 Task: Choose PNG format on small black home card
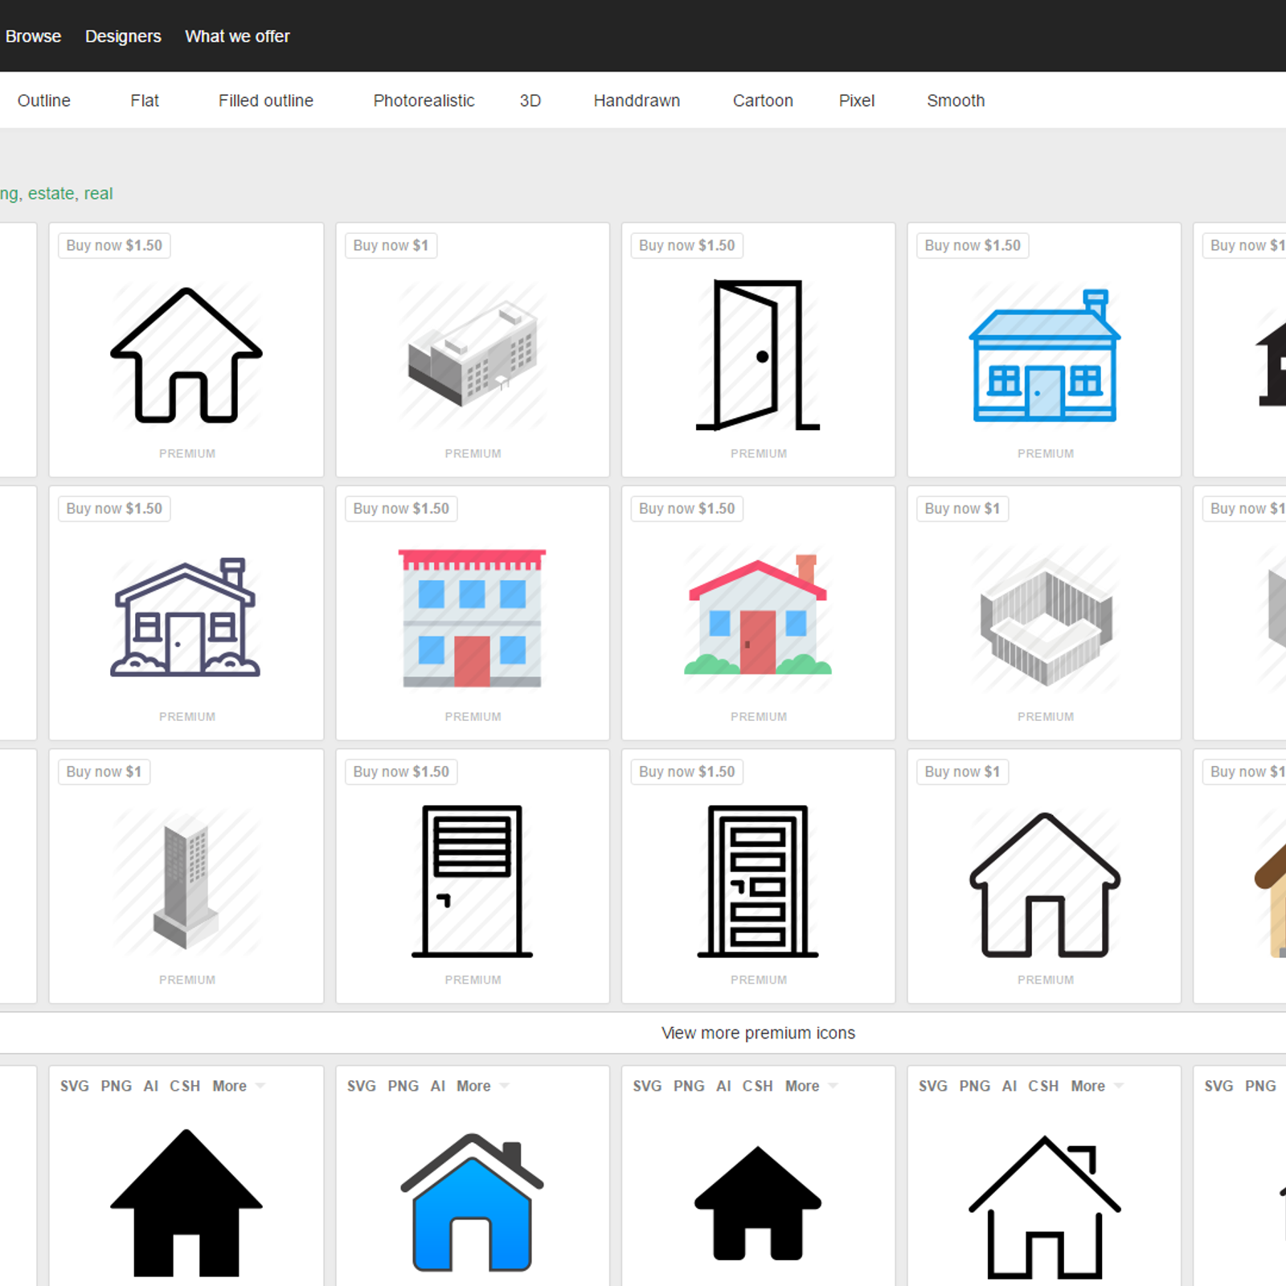690,1086
